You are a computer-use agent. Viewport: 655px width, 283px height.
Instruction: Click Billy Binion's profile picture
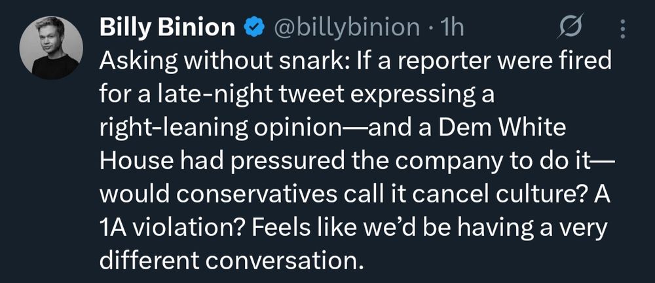pos(50,48)
